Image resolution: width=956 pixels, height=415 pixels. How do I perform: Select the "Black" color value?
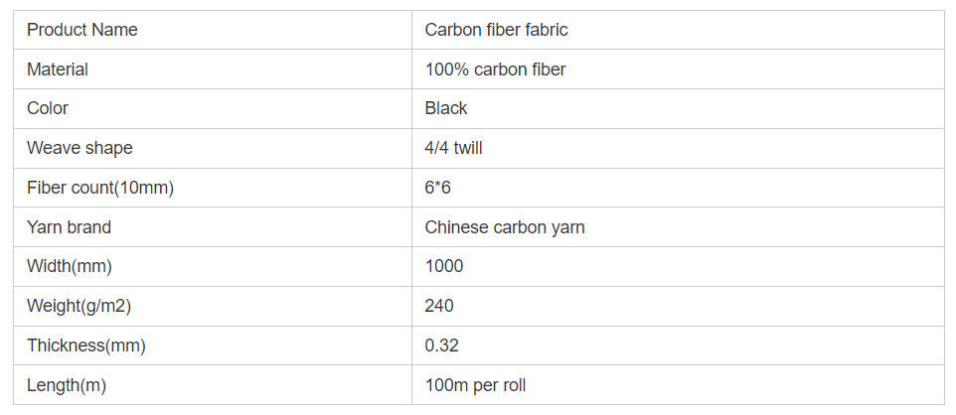point(446,108)
